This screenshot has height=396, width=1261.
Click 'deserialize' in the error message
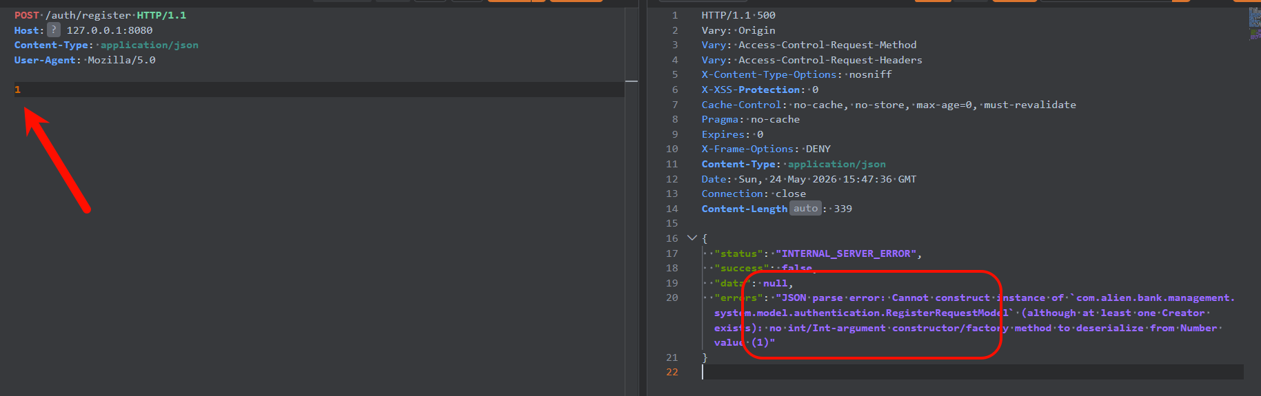(1110, 328)
